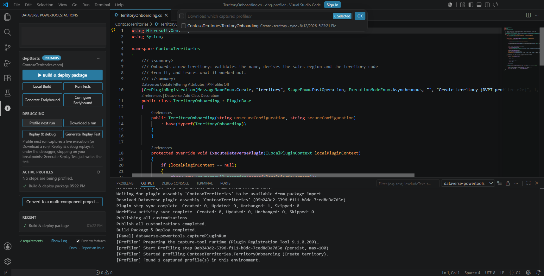Open the Extensions view

[7, 78]
